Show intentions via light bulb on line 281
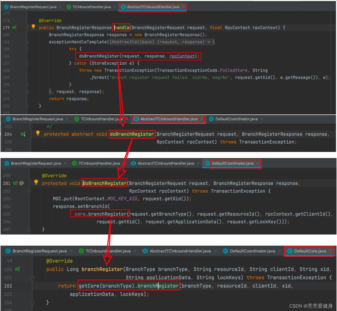Viewport: 337px width, 311px height. [x=36, y=182]
